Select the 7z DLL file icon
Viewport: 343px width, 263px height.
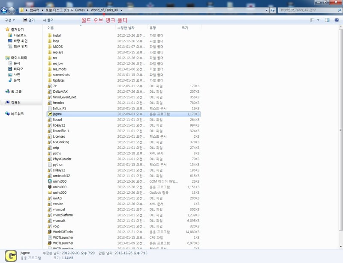point(50,86)
